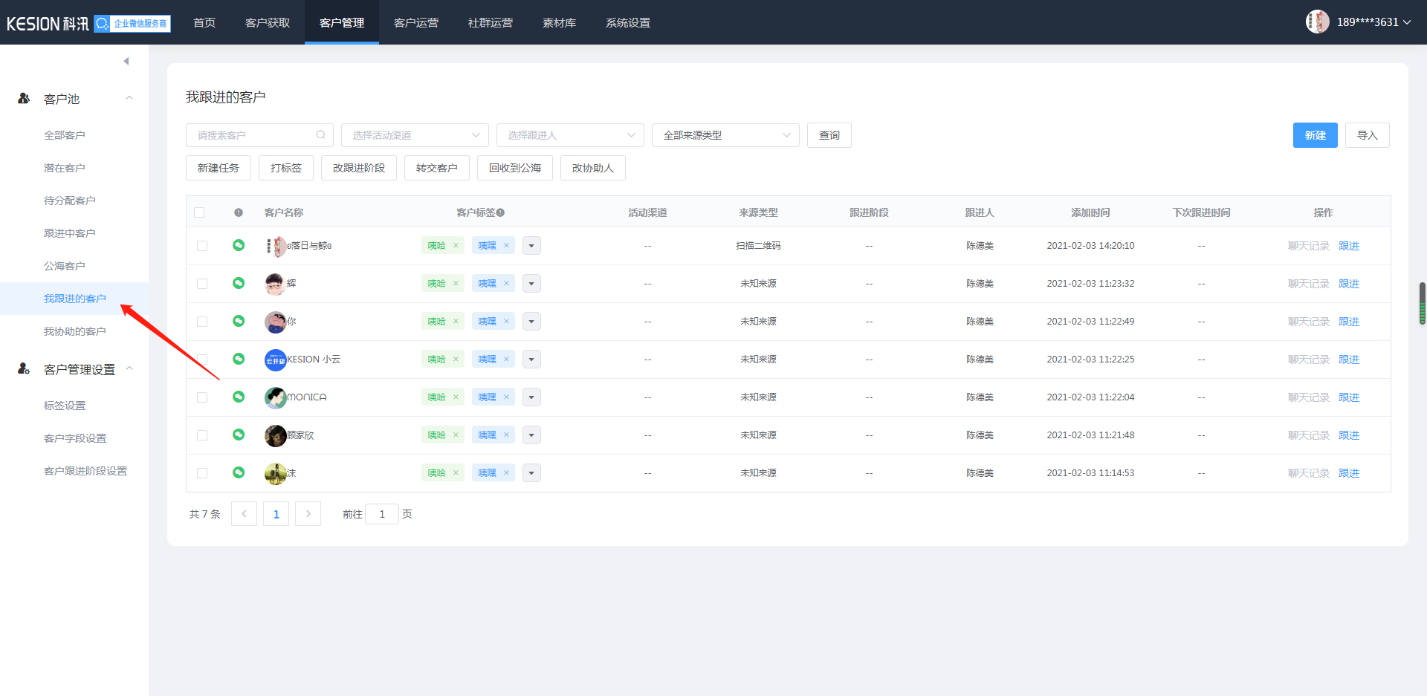Click the page scrollbar thumb
This screenshot has height=696, width=1427.
pyautogui.click(x=1423, y=303)
